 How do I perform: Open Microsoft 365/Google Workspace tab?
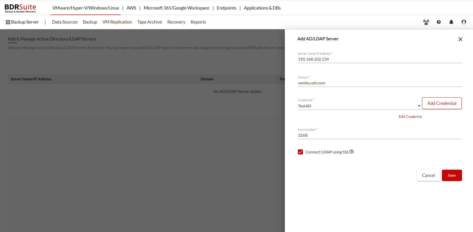pyautogui.click(x=176, y=8)
